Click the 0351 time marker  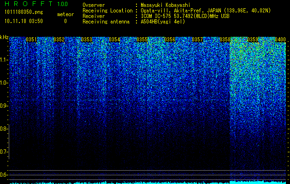click(31, 40)
